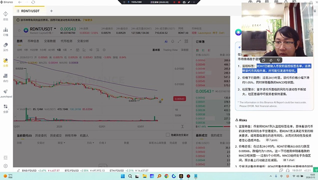Viewport: 318px width, 180px height.
Task: Tick the 隐藏其他交易对 checkbox
Action: (168, 135)
